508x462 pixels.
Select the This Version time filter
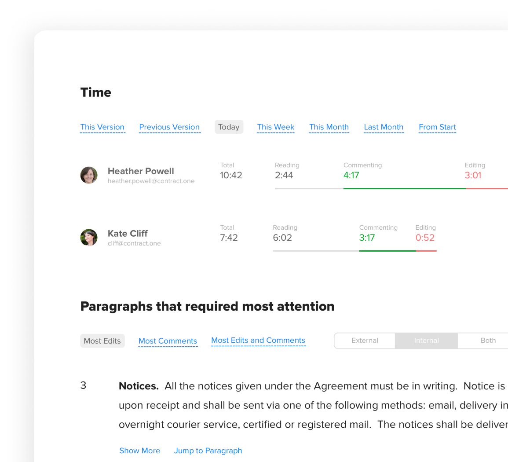coord(102,127)
